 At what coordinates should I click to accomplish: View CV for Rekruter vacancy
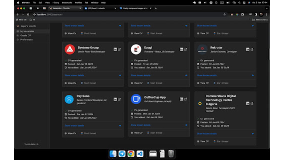[x=203, y=83]
